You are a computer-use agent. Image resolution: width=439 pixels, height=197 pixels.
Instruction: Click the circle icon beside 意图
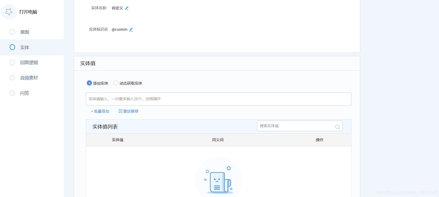(12, 32)
